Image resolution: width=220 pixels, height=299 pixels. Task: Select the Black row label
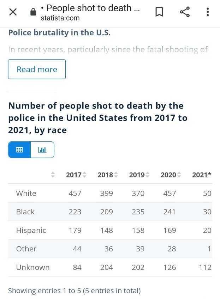coord(25,212)
